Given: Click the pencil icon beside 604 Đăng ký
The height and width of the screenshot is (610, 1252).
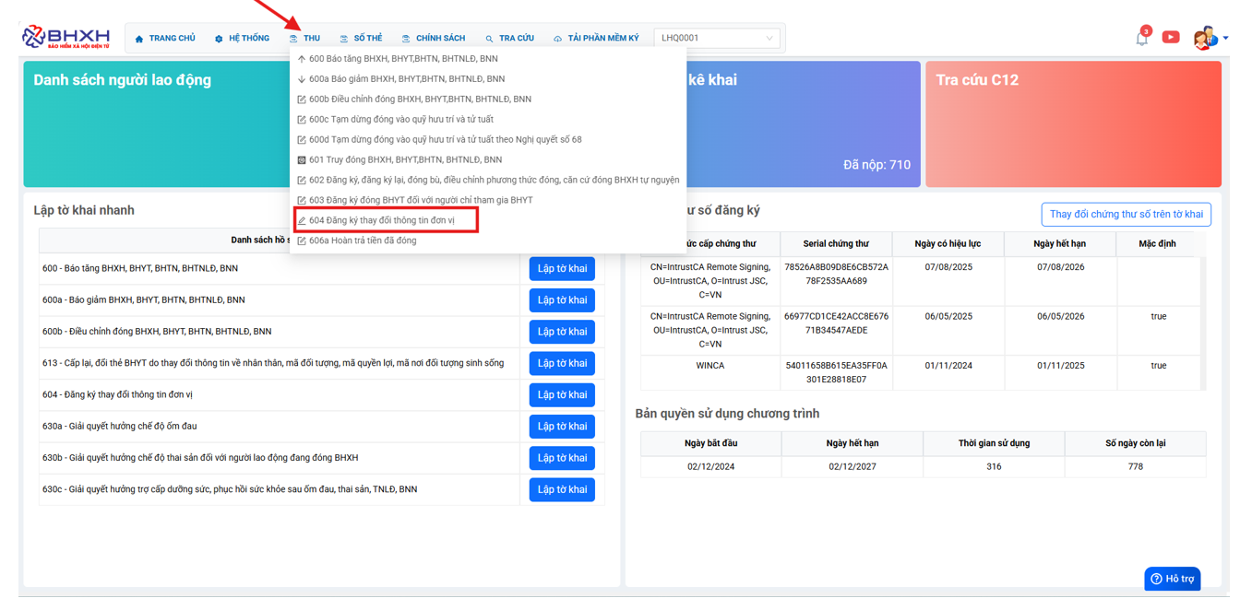Looking at the screenshot, I should coord(302,221).
